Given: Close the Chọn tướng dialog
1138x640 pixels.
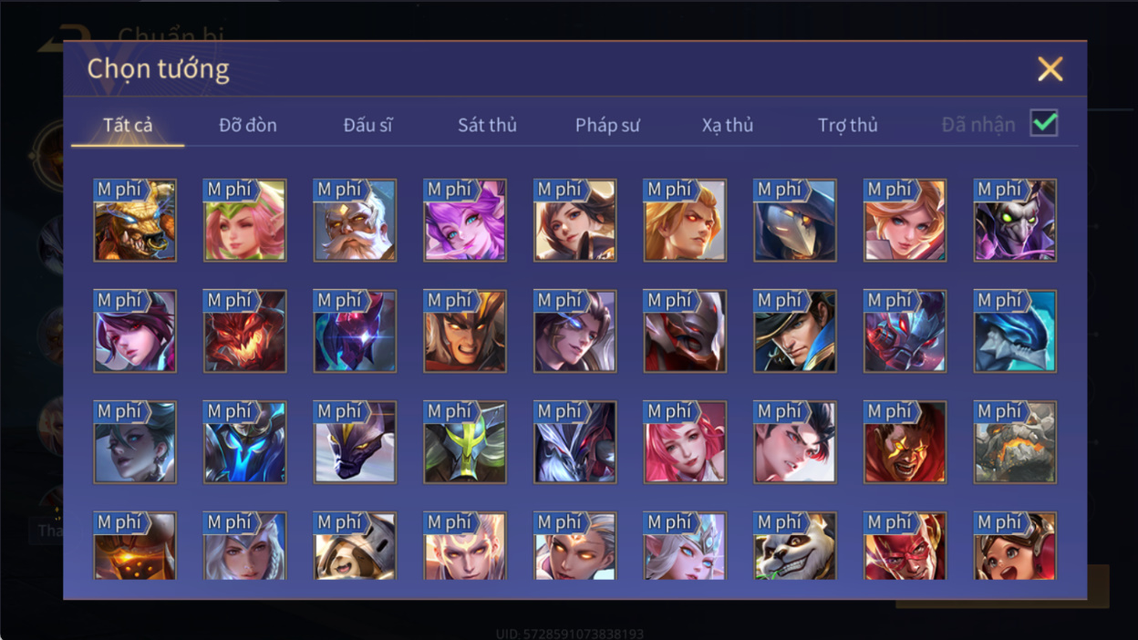Looking at the screenshot, I should (1050, 69).
